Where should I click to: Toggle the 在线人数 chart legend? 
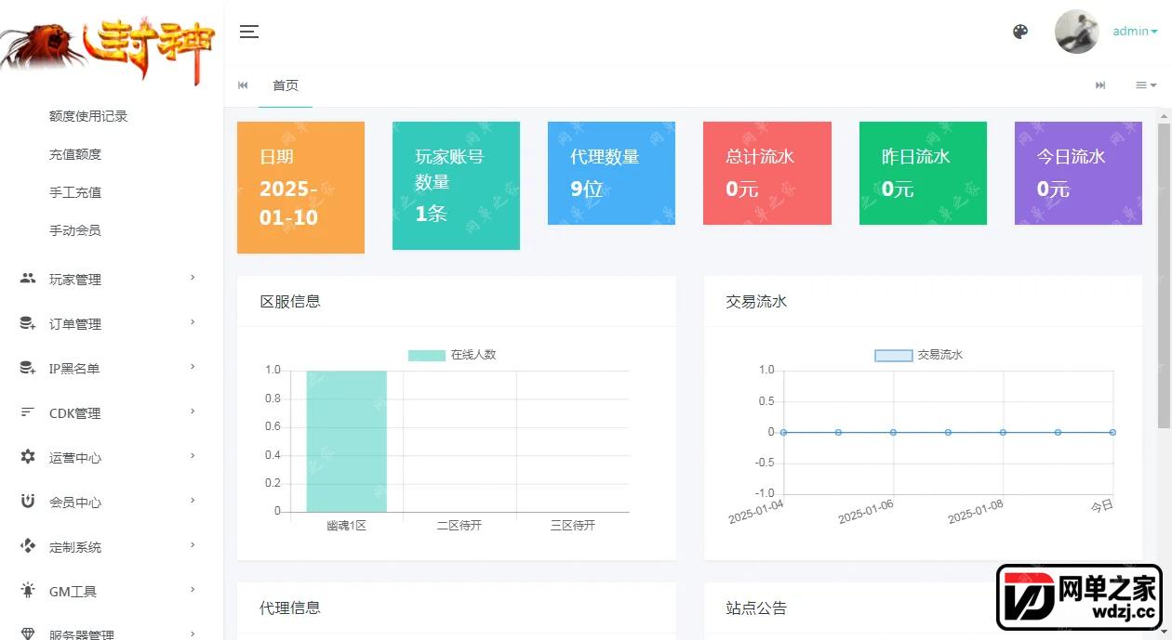(452, 355)
